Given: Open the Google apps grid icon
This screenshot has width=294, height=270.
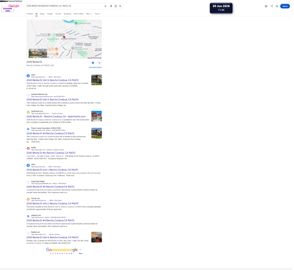Looking at the screenshot, I should point(277,6).
